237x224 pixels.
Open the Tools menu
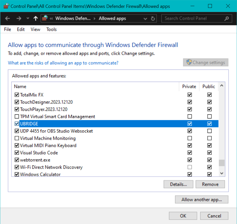tap(51, 29)
